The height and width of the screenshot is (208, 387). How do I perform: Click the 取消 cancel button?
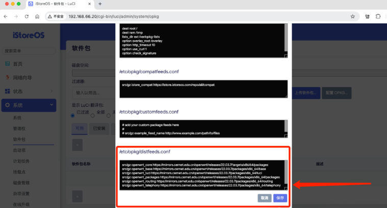tap(265, 198)
